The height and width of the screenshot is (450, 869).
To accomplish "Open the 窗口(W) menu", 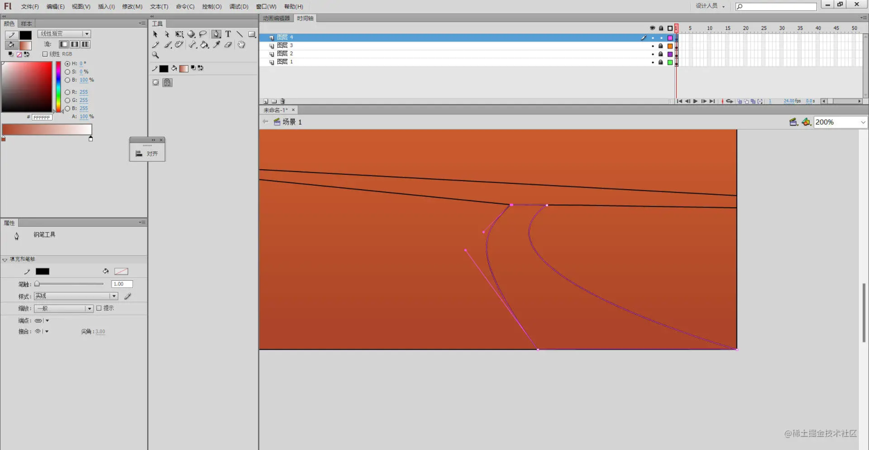I will coord(266,7).
